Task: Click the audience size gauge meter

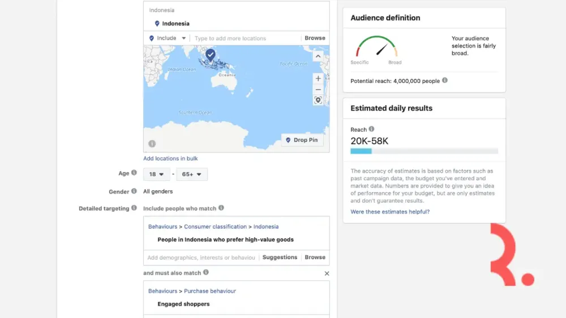Action: click(376, 46)
